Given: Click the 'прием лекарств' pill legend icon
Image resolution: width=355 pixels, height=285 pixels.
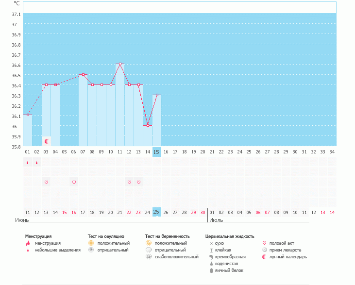Looking at the screenshot, I should 265,250.
